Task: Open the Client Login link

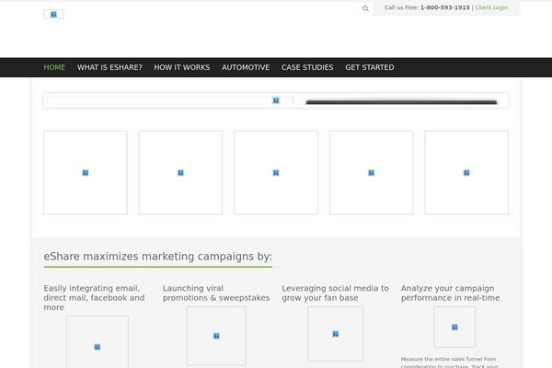Action: point(491,7)
